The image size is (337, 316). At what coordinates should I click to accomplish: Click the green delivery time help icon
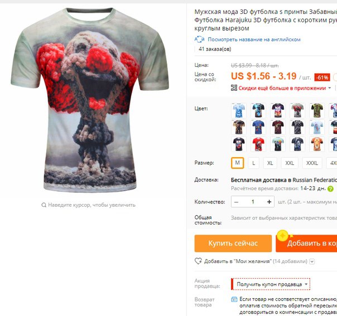coord(330,189)
